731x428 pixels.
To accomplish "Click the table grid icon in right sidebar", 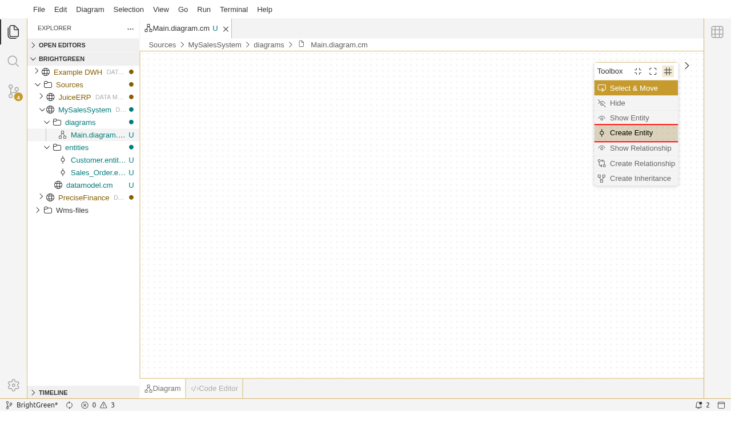I will [x=717, y=32].
